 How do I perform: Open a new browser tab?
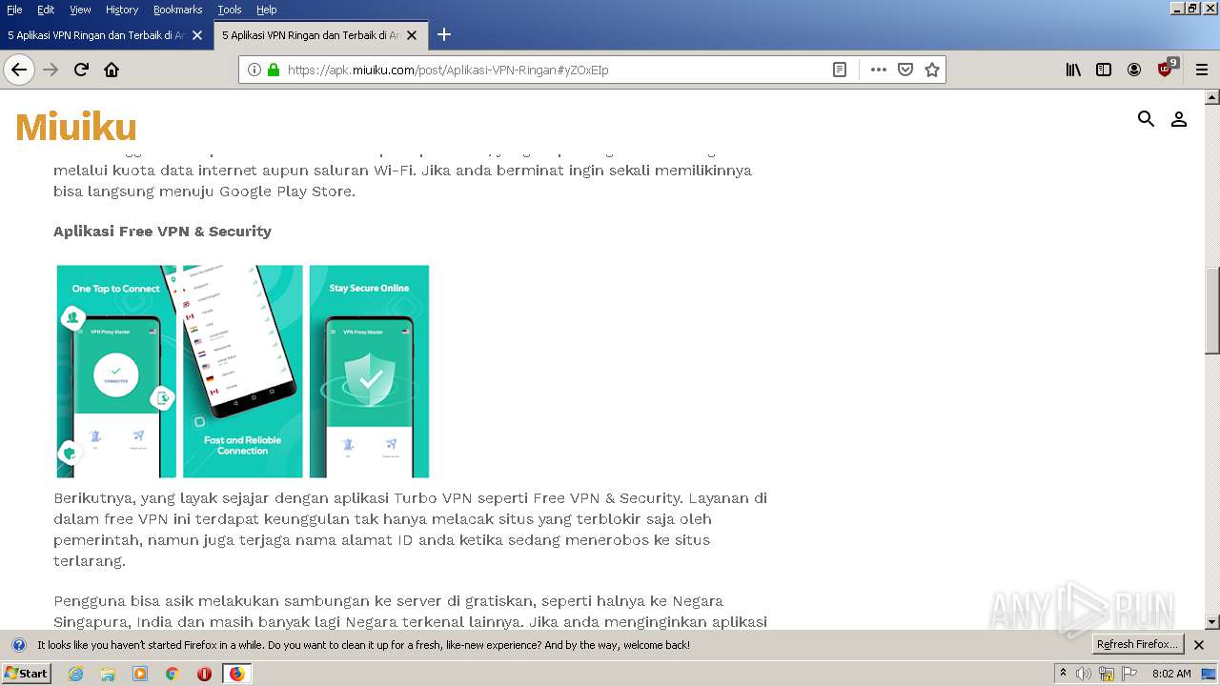tap(443, 35)
